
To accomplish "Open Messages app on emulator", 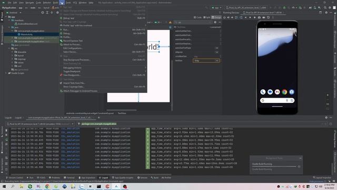I will coord(270,92).
